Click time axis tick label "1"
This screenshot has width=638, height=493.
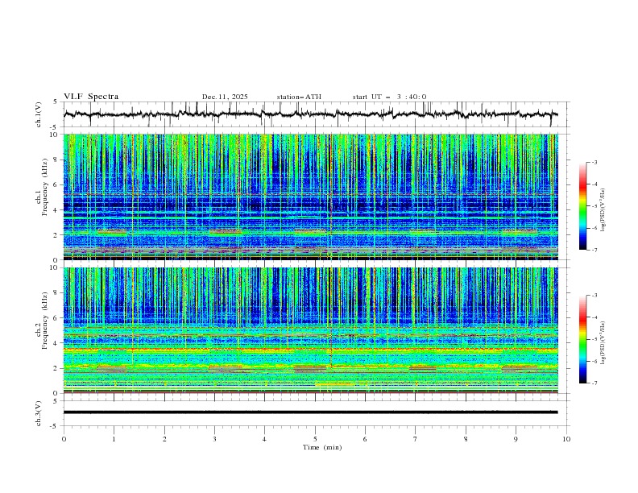(x=114, y=439)
